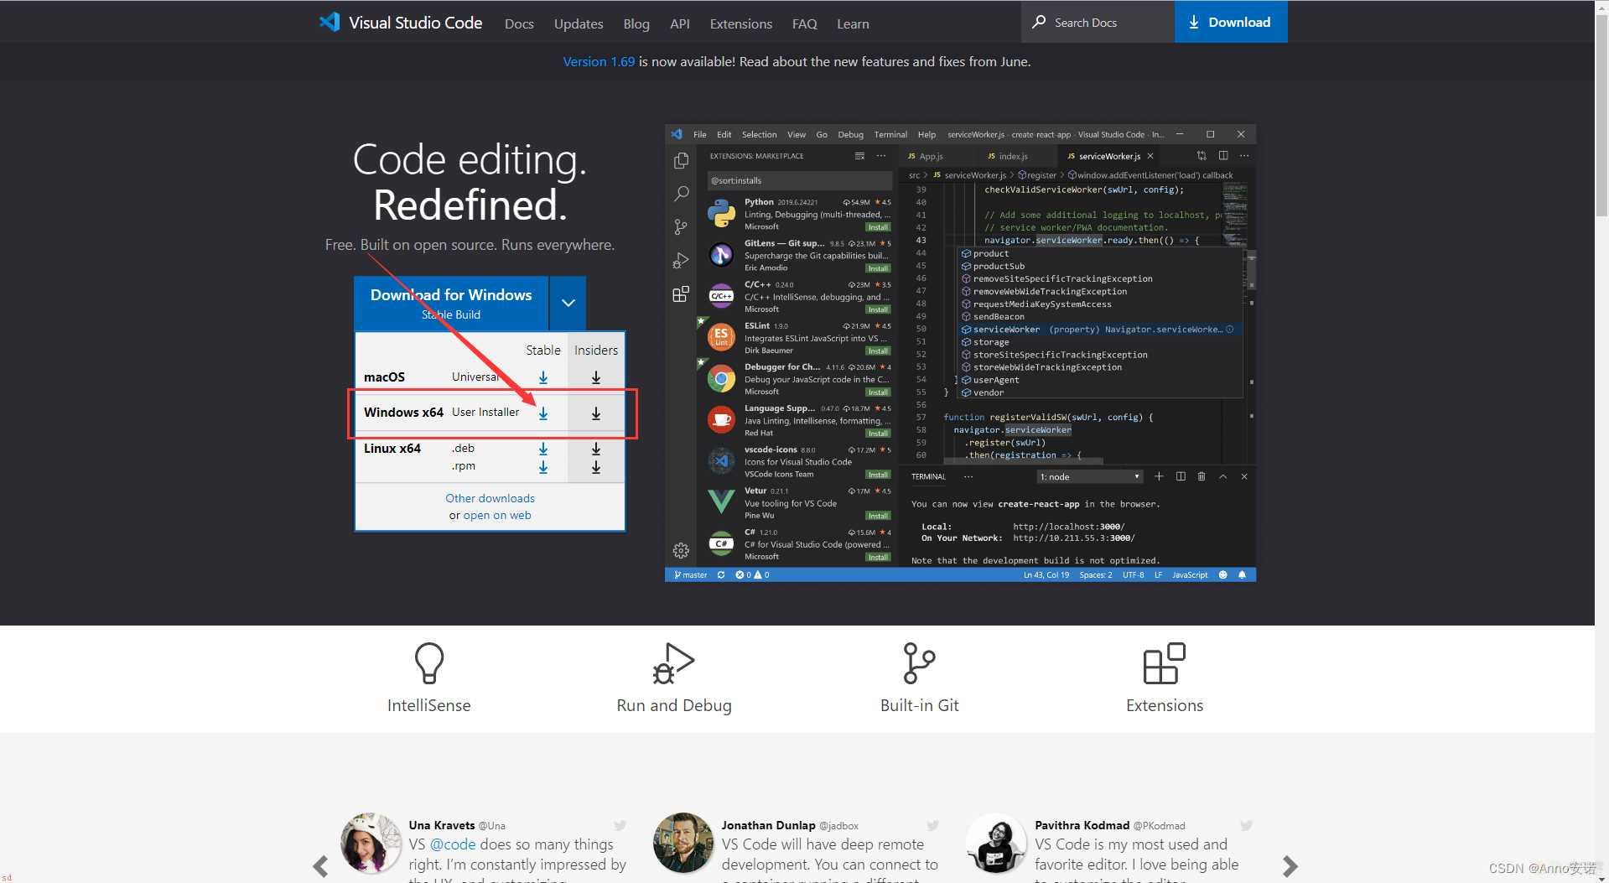Open the Updates navigation item
The width and height of the screenshot is (1609, 883).
point(579,23)
